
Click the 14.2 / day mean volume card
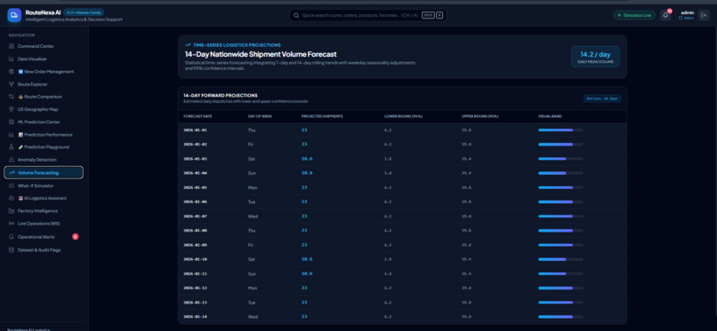pos(595,57)
